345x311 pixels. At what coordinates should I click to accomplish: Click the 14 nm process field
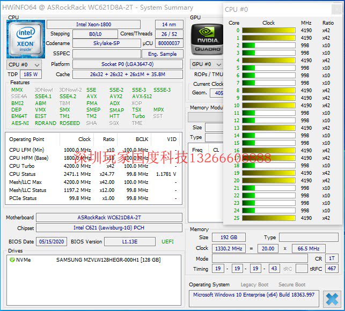[x=169, y=25]
